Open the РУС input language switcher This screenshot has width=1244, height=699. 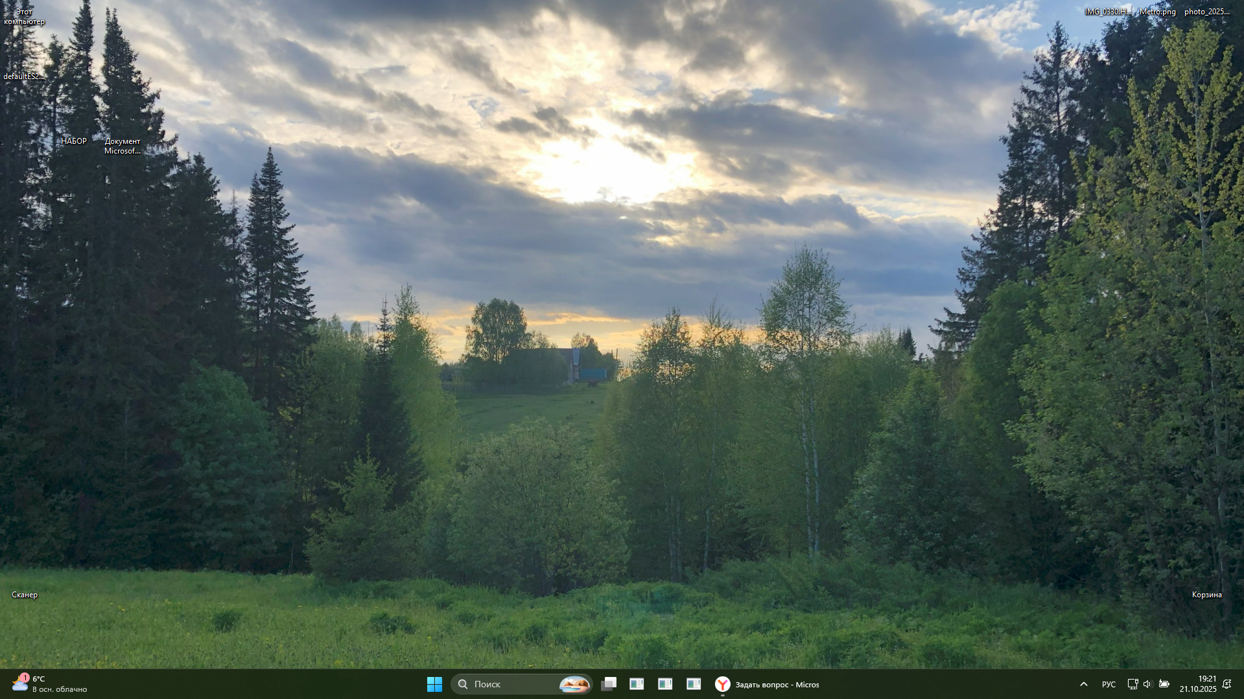[x=1109, y=684]
